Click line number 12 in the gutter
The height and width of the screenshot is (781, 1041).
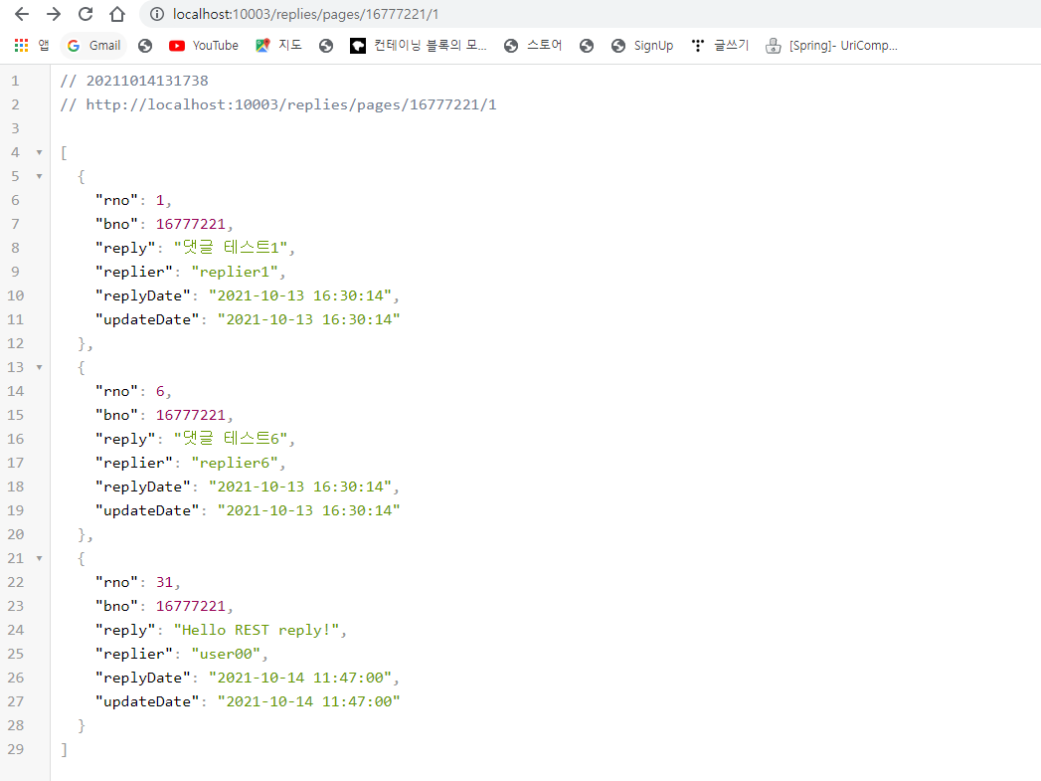click(x=15, y=344)
